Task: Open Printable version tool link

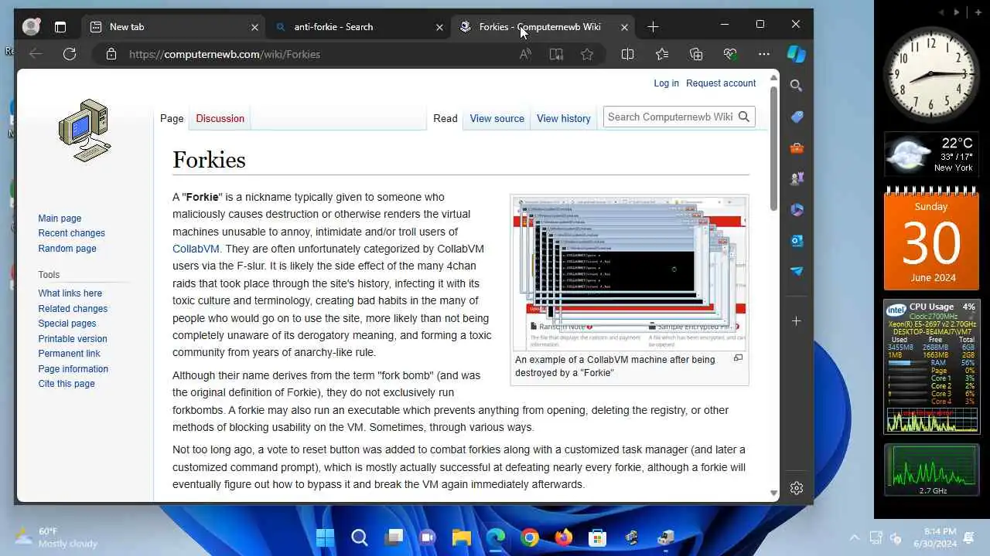Action: 73,339
